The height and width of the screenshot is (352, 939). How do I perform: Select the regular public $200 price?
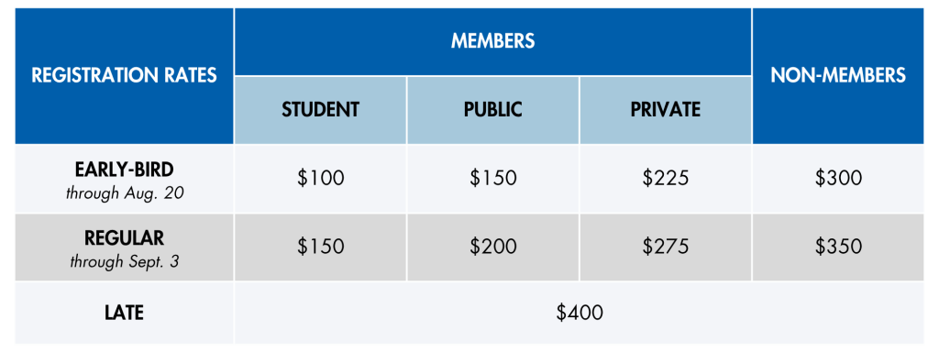point(492,247)
